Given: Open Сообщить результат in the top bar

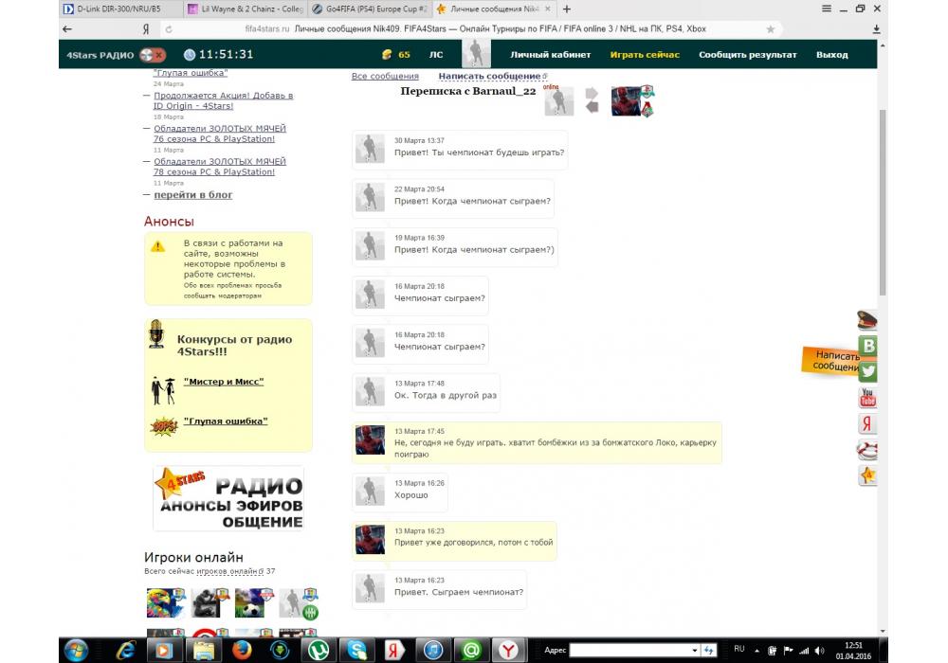Looking at the screenshot, I should tap(748, 54).
